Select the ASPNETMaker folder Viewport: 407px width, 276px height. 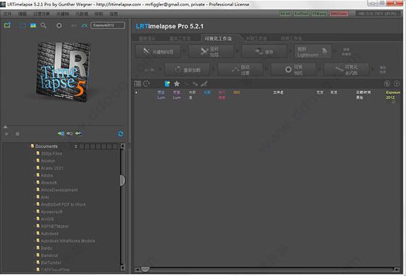click(54, 226)
